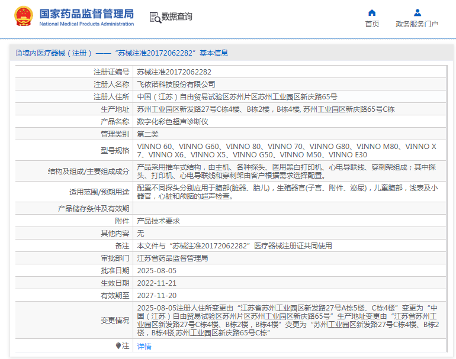Select registration number value 苏械注准20172062282
This screenshot has width=456, height=359.
click(x=174, y=72)
